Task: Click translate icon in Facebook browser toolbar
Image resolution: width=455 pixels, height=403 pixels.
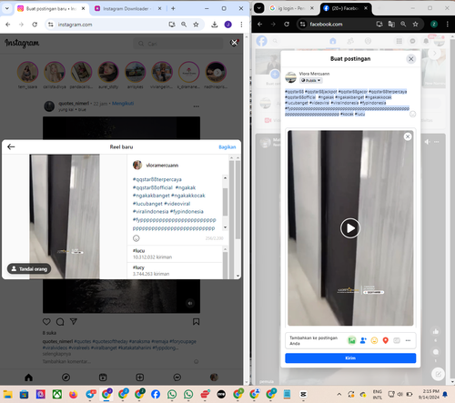Action: [391, 24]
